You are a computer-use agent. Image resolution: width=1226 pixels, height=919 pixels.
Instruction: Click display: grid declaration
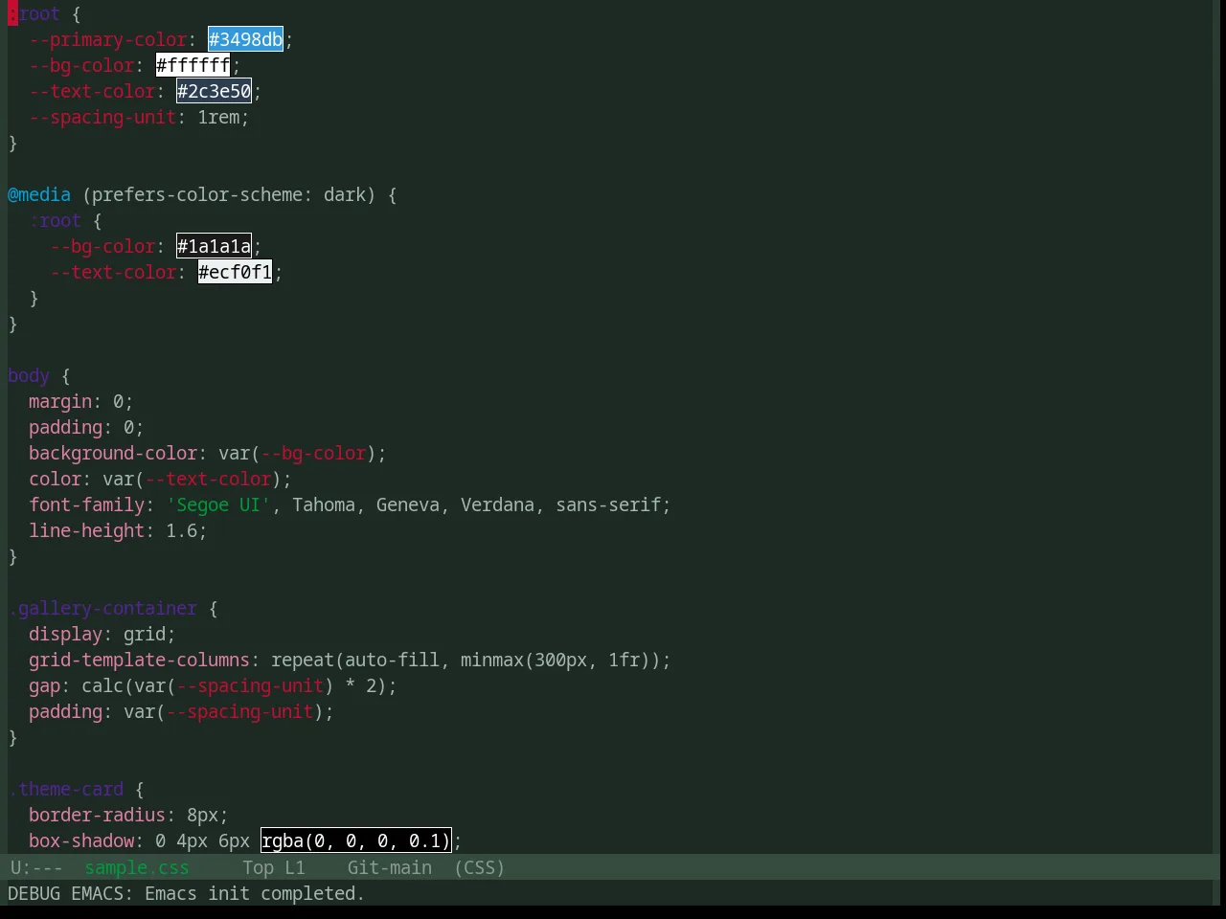(x=102, y=634)
